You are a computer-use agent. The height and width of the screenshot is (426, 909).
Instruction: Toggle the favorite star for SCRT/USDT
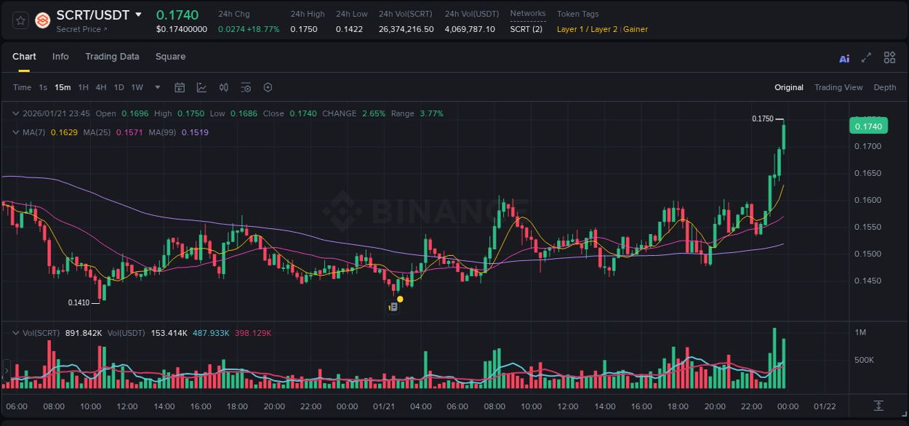20,20
